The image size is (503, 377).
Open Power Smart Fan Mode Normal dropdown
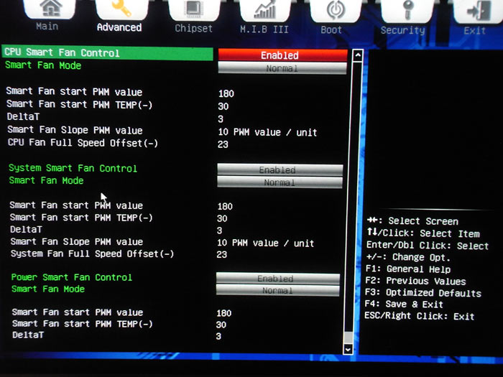278,290
